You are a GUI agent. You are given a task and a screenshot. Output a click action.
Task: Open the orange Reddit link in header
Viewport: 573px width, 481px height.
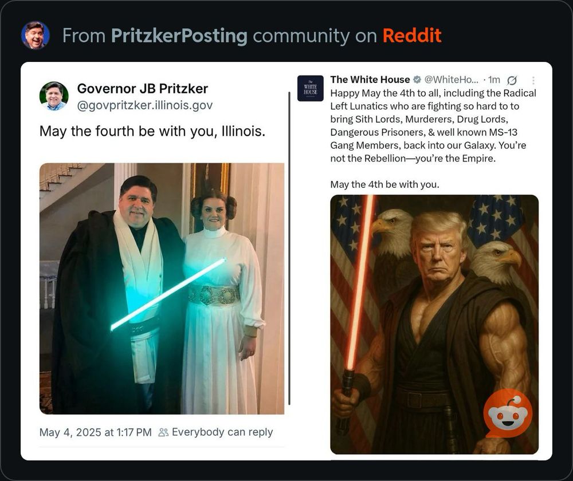(x=412, y=36)
